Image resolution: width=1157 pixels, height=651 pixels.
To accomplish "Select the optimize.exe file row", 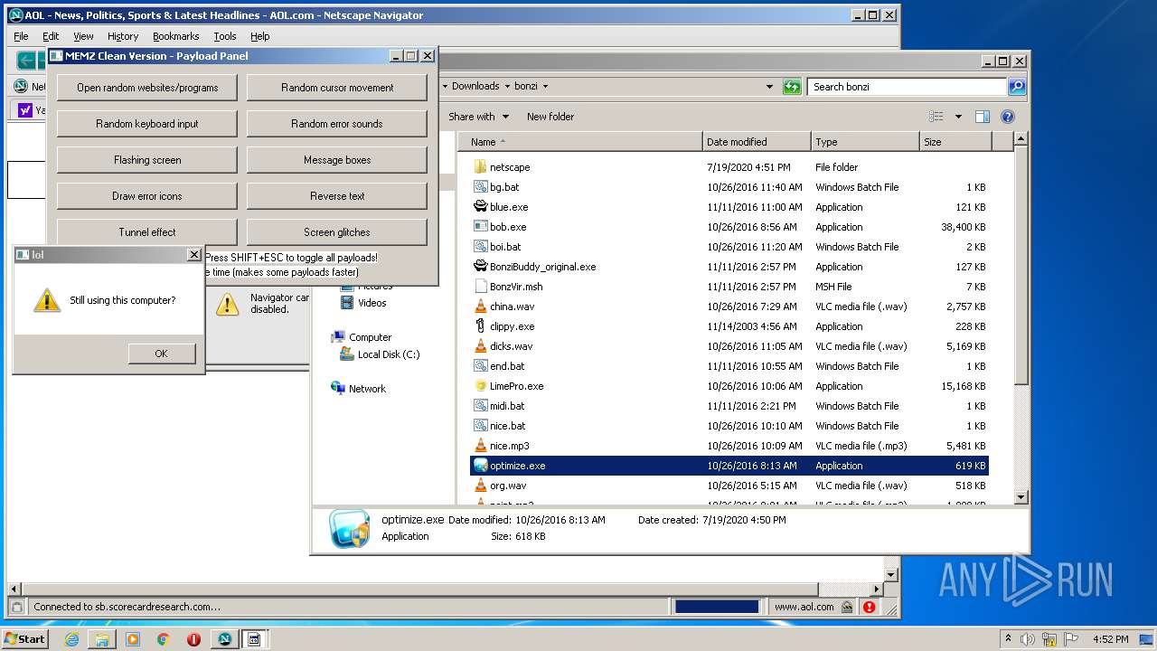I will [729, 466].
